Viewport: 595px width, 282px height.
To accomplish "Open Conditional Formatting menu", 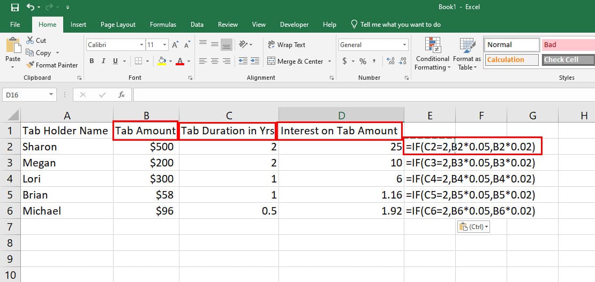I will (x=433, y=54).
